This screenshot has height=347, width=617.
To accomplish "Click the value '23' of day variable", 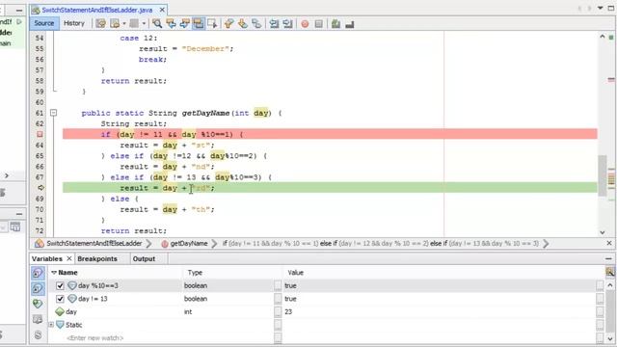I will pos(288,311).
